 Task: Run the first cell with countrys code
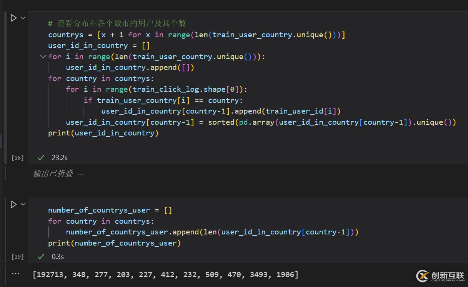pyautogui.click(x=14, y=18)
